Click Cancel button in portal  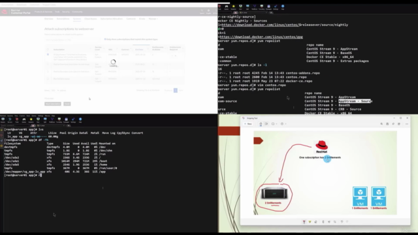click(67, 104)
